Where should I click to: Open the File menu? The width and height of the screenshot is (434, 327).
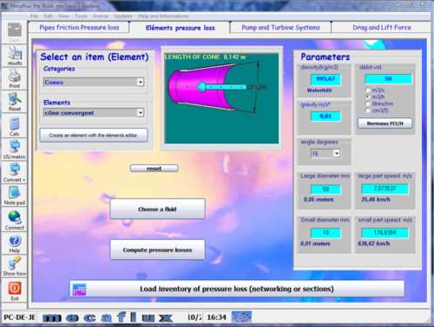(34, 16)
